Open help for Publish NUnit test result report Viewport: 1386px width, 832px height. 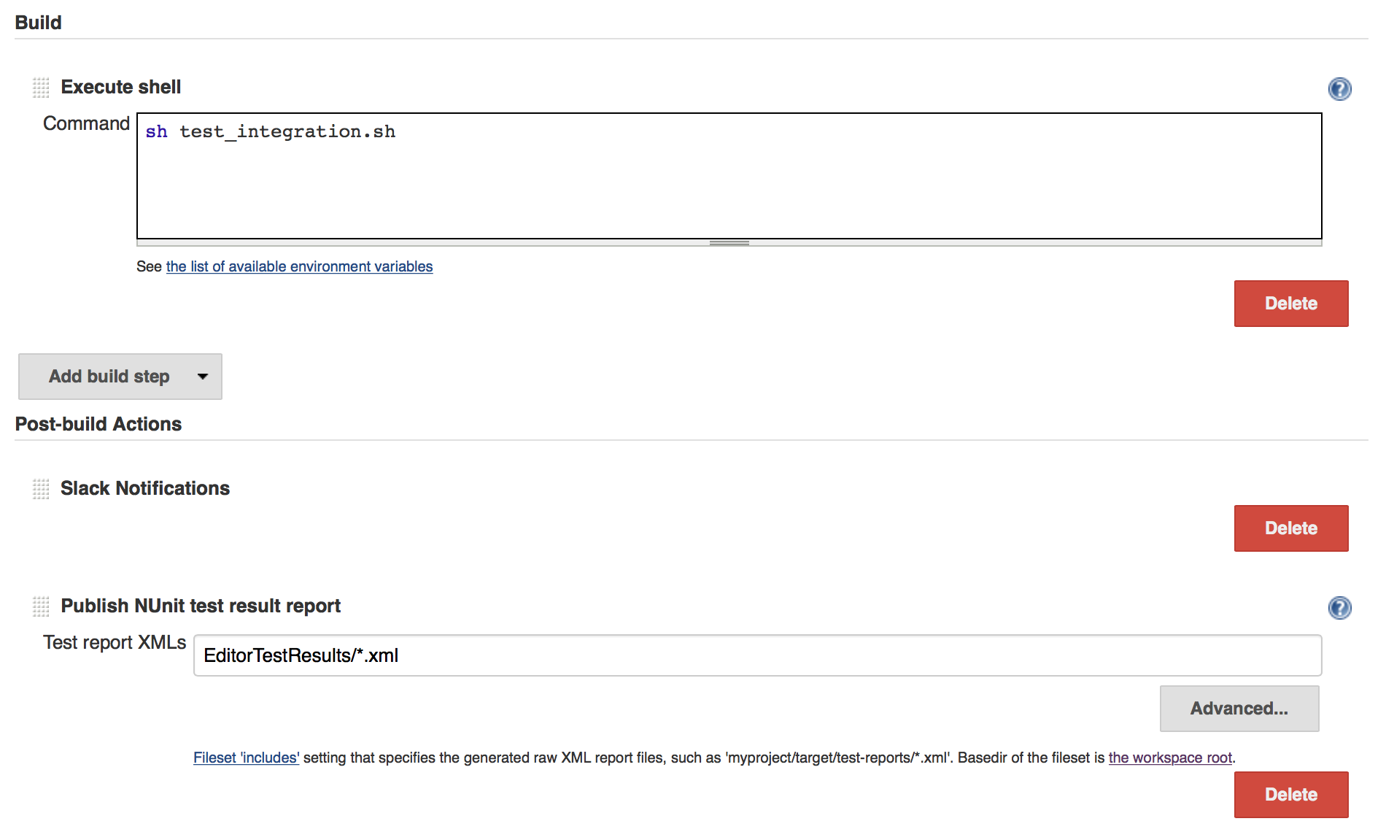coord(1340,608)
